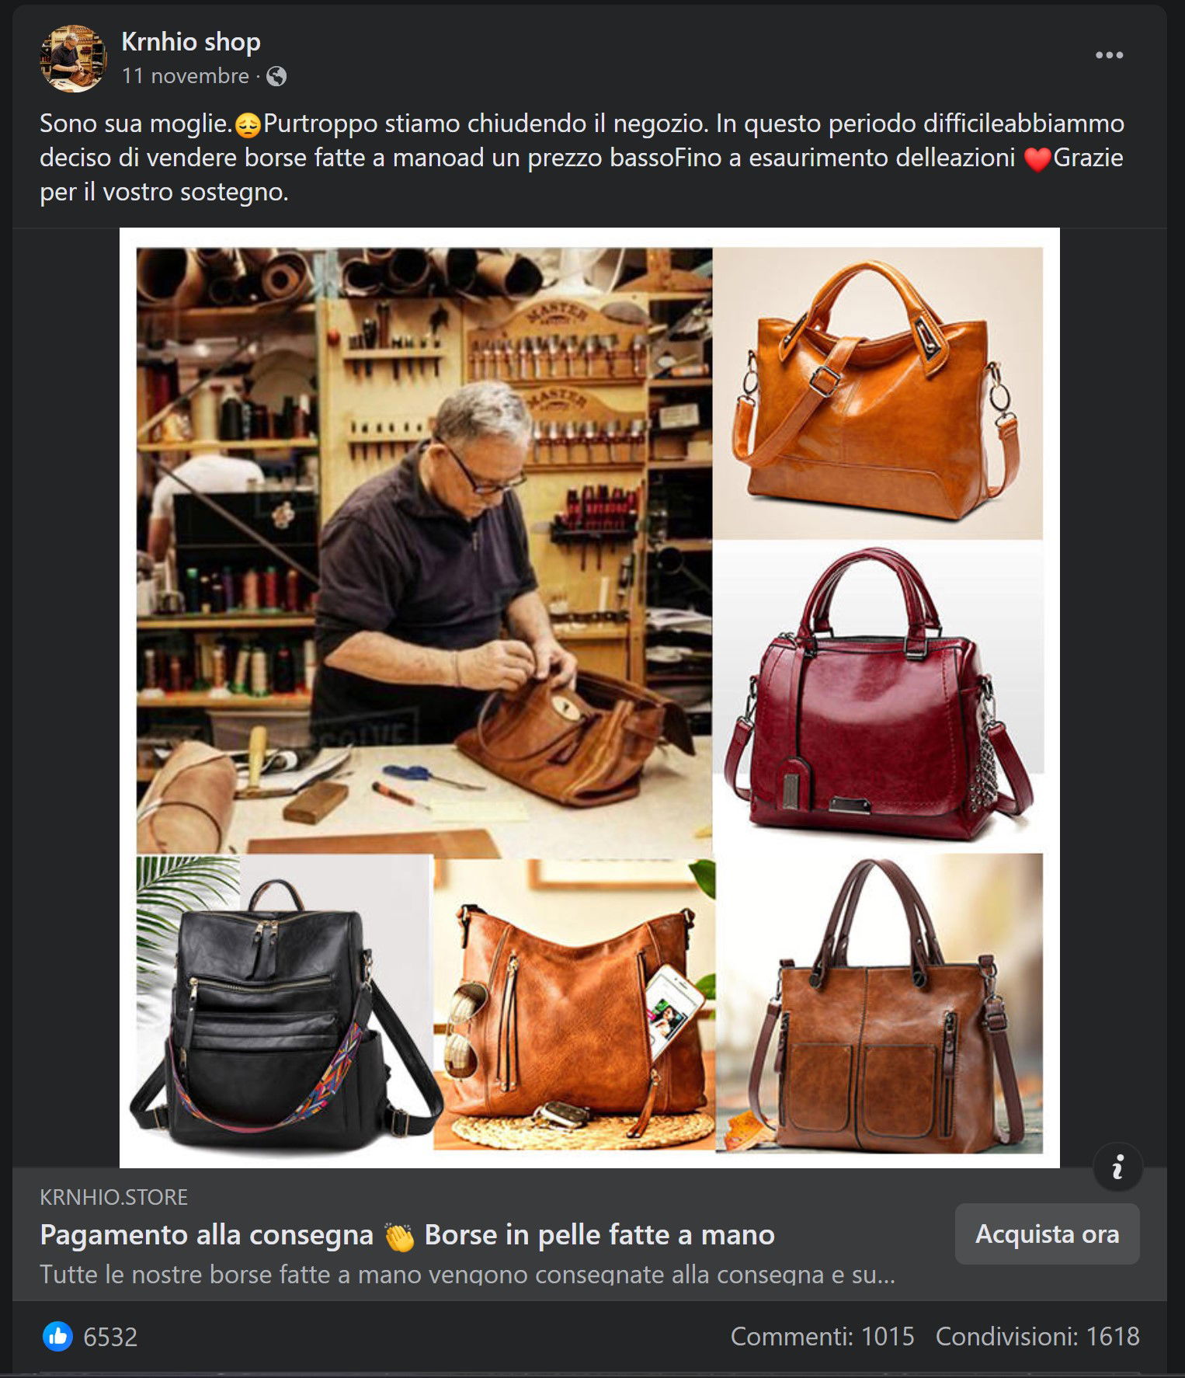
Task: Click the brown tote with front pockets
Action: point(879,1003)
